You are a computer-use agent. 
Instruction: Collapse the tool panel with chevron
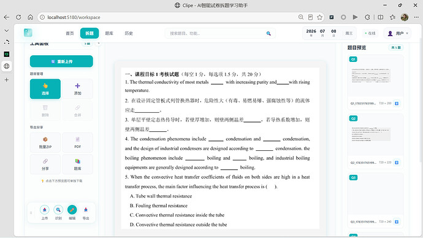pos(99,43)
